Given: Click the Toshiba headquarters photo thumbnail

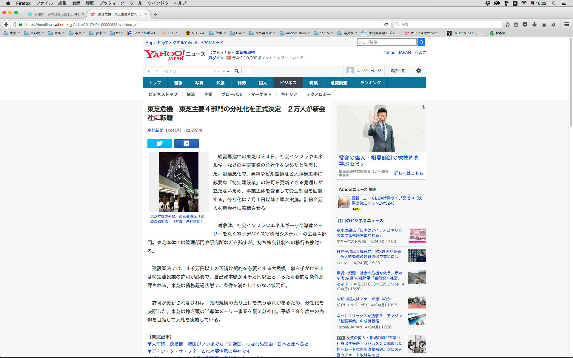Looking at the screenshot, I should click(x=178, y=182).
